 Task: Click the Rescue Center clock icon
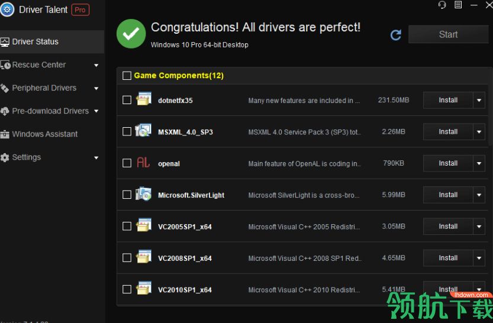pos(5,65)
